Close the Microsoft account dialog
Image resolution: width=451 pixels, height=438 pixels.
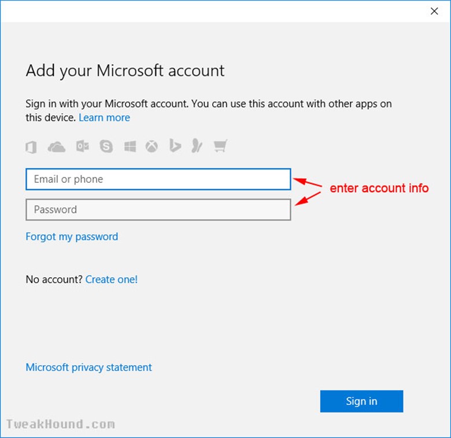[x=434, y=11]
